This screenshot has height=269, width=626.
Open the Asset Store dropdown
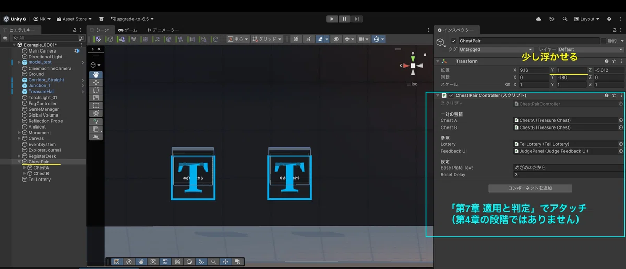pos(74,19)
